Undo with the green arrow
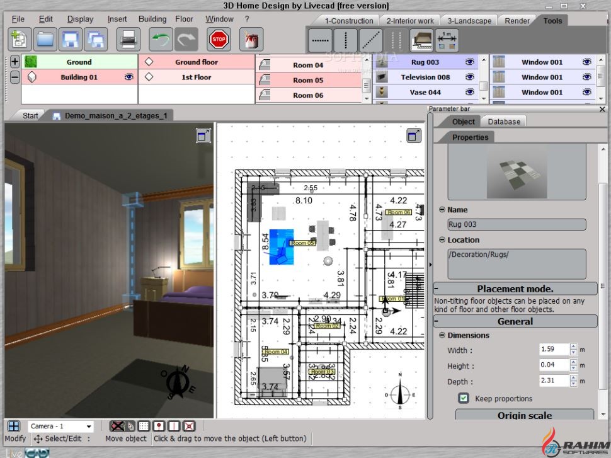The width and height of the screenshot is (611, 458). pos(161,39)
